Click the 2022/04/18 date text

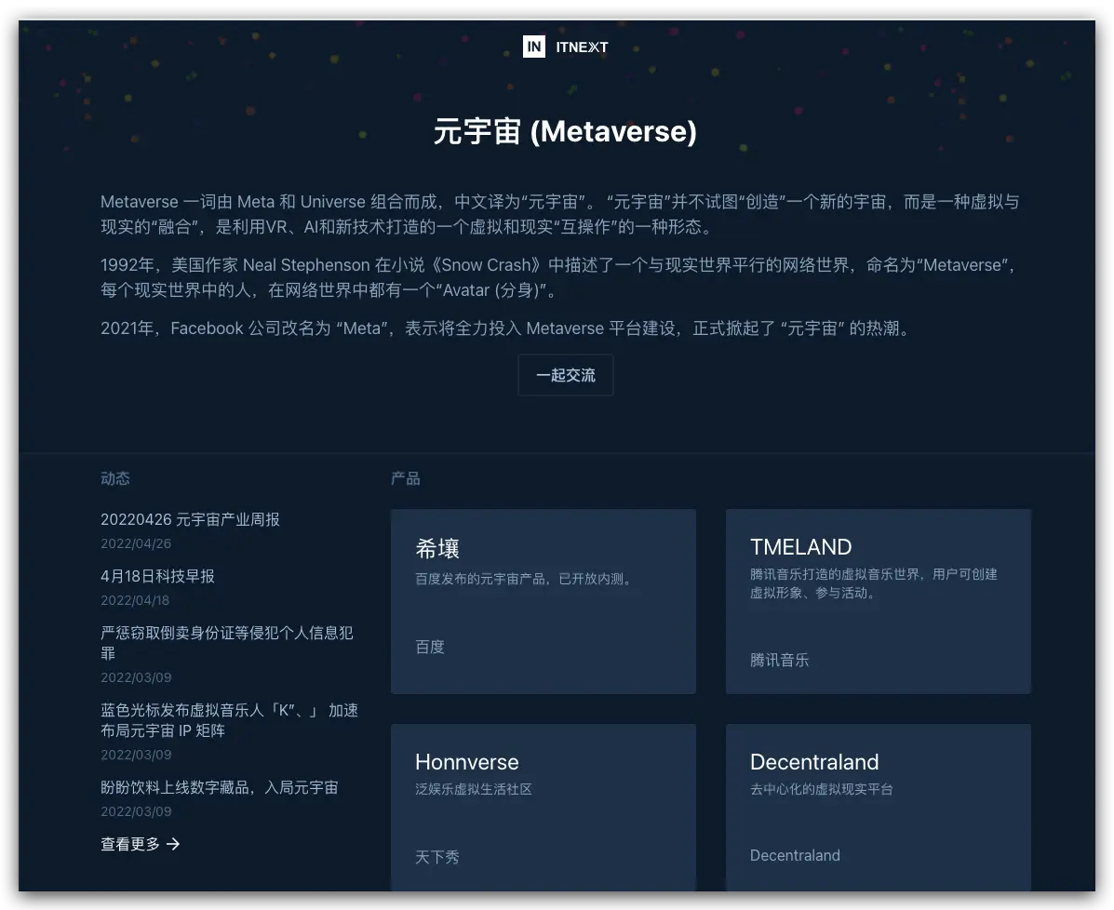click(135, 600)
